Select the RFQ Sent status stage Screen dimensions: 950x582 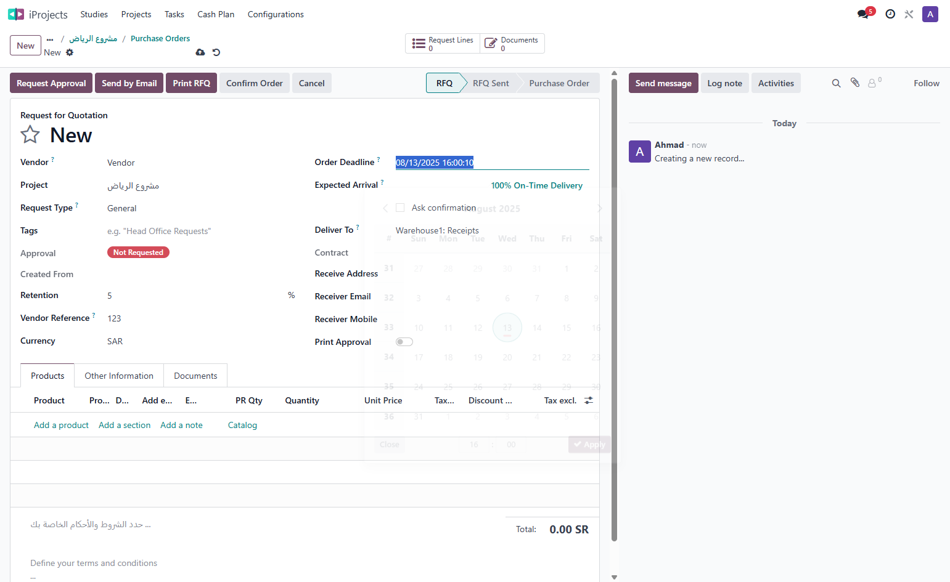pyautogui.click(x=491, y=83)
